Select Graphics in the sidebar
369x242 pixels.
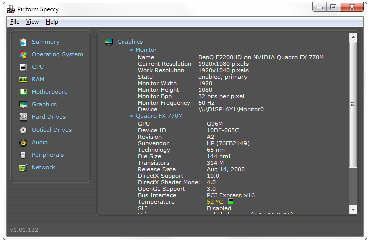point(44,104)
